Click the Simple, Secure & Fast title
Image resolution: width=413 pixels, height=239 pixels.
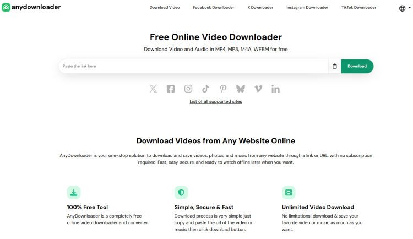coord(204,207)
